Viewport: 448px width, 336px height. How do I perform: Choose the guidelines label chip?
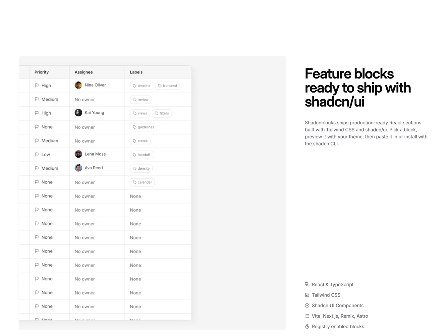point(144,127)
